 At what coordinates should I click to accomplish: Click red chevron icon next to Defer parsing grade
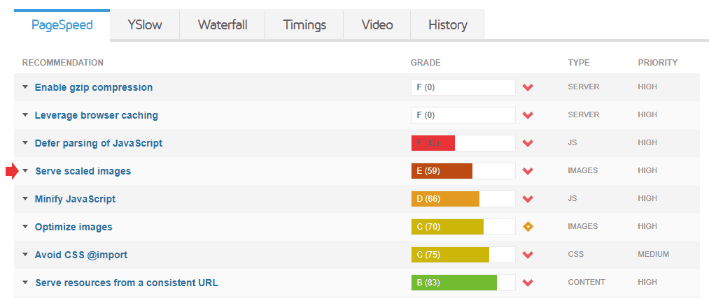point(528,143)
